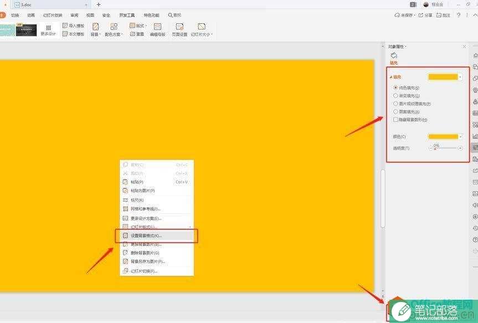Apply the teal design template thumbnail

pos(7,30)
